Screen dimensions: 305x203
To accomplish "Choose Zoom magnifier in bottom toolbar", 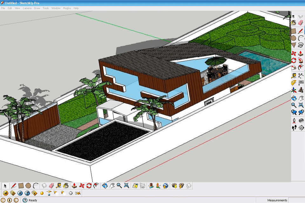I will [119, 186].
